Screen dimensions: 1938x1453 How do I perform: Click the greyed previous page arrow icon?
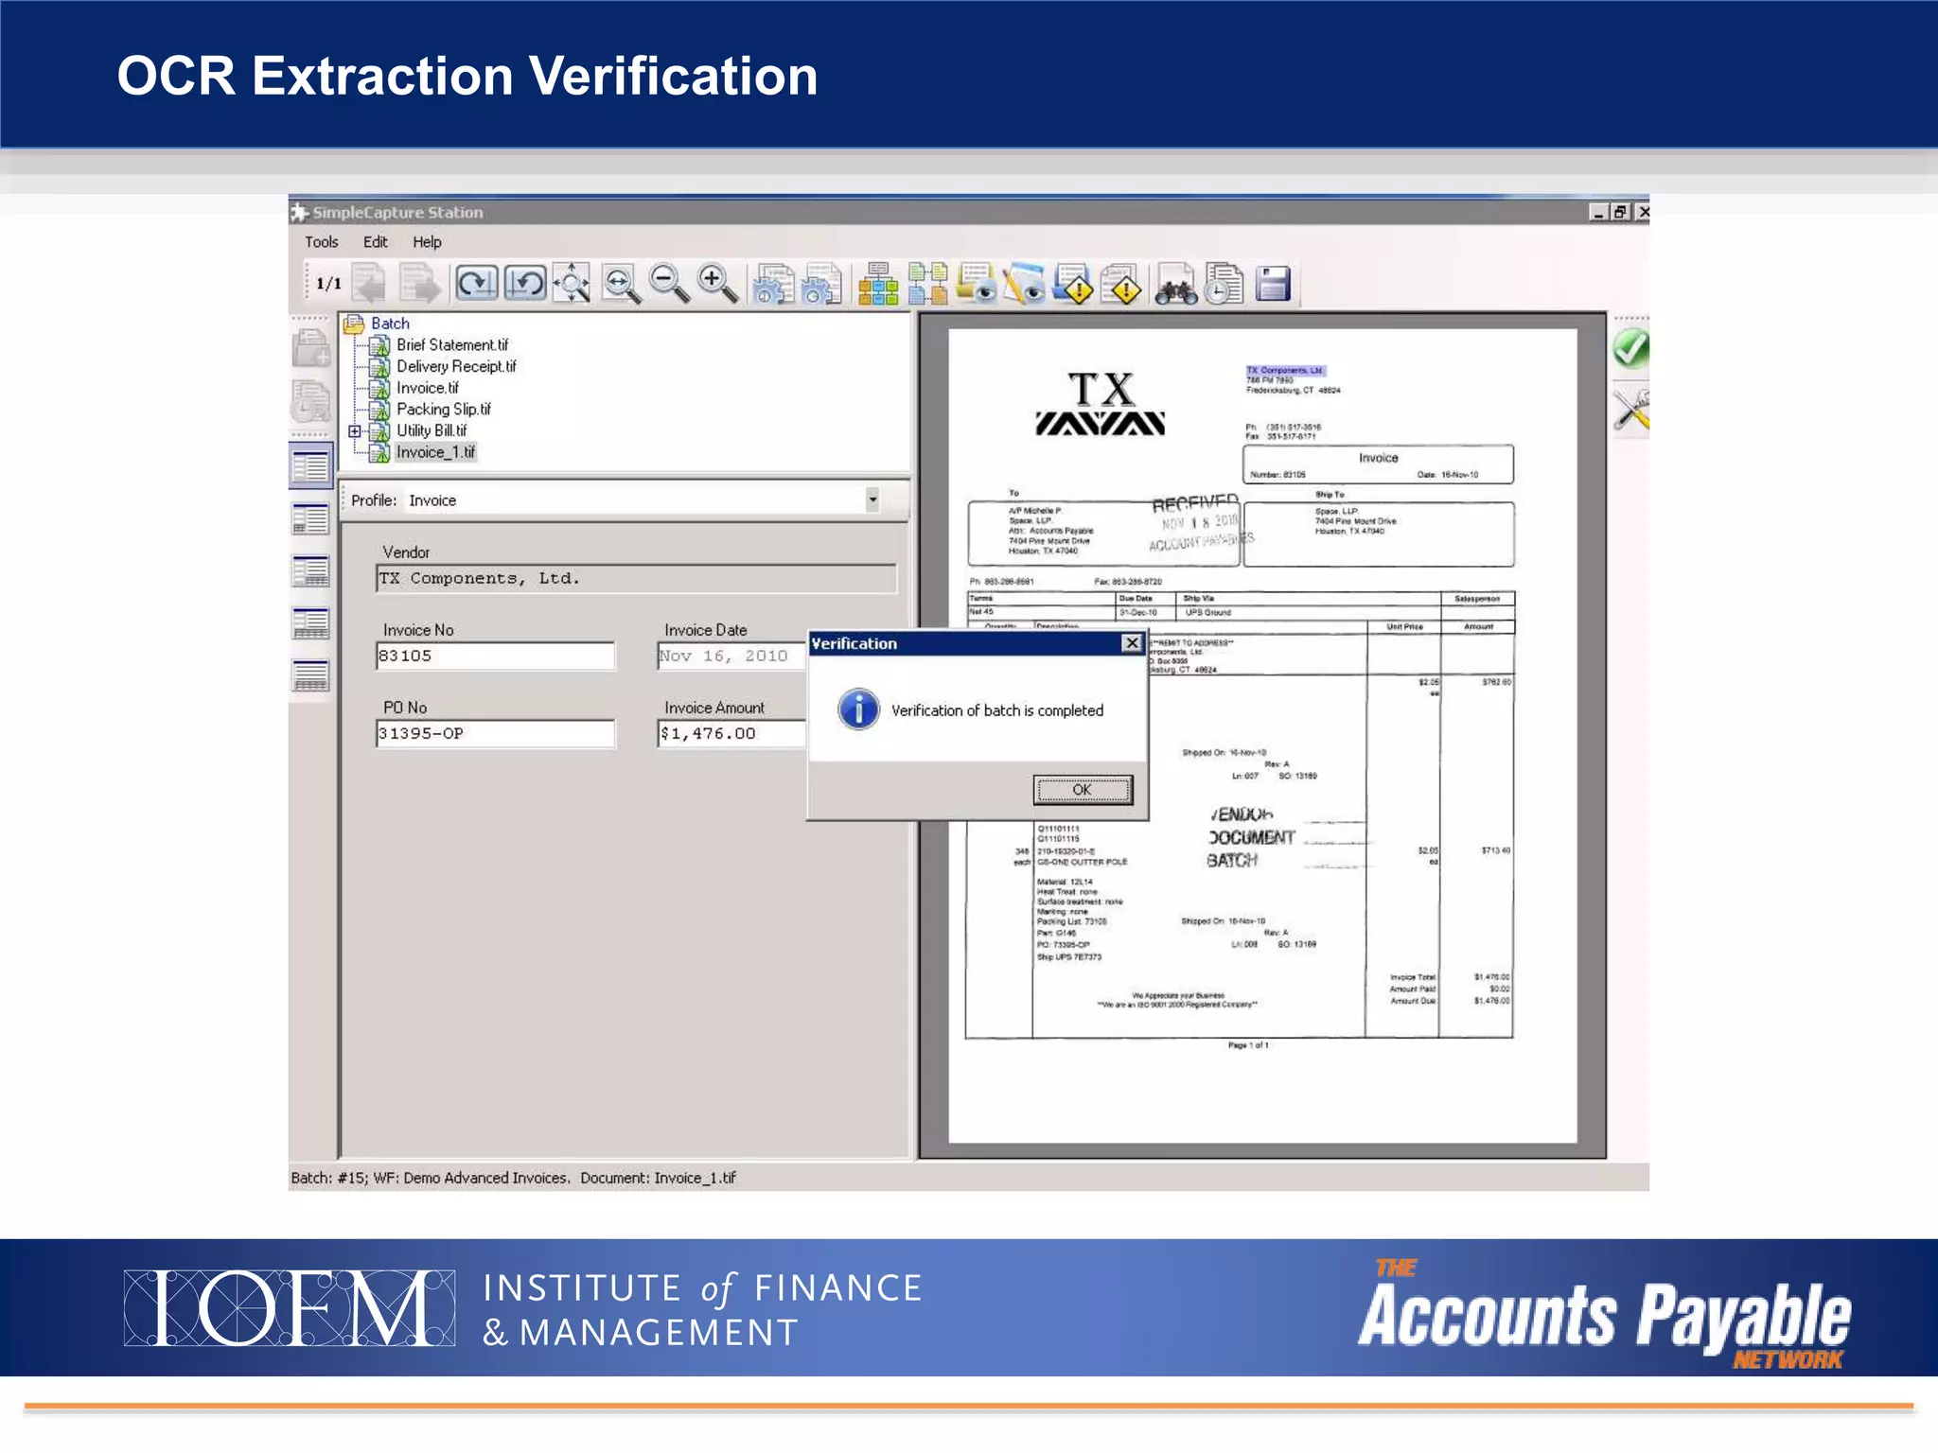(x=369, y=284)
